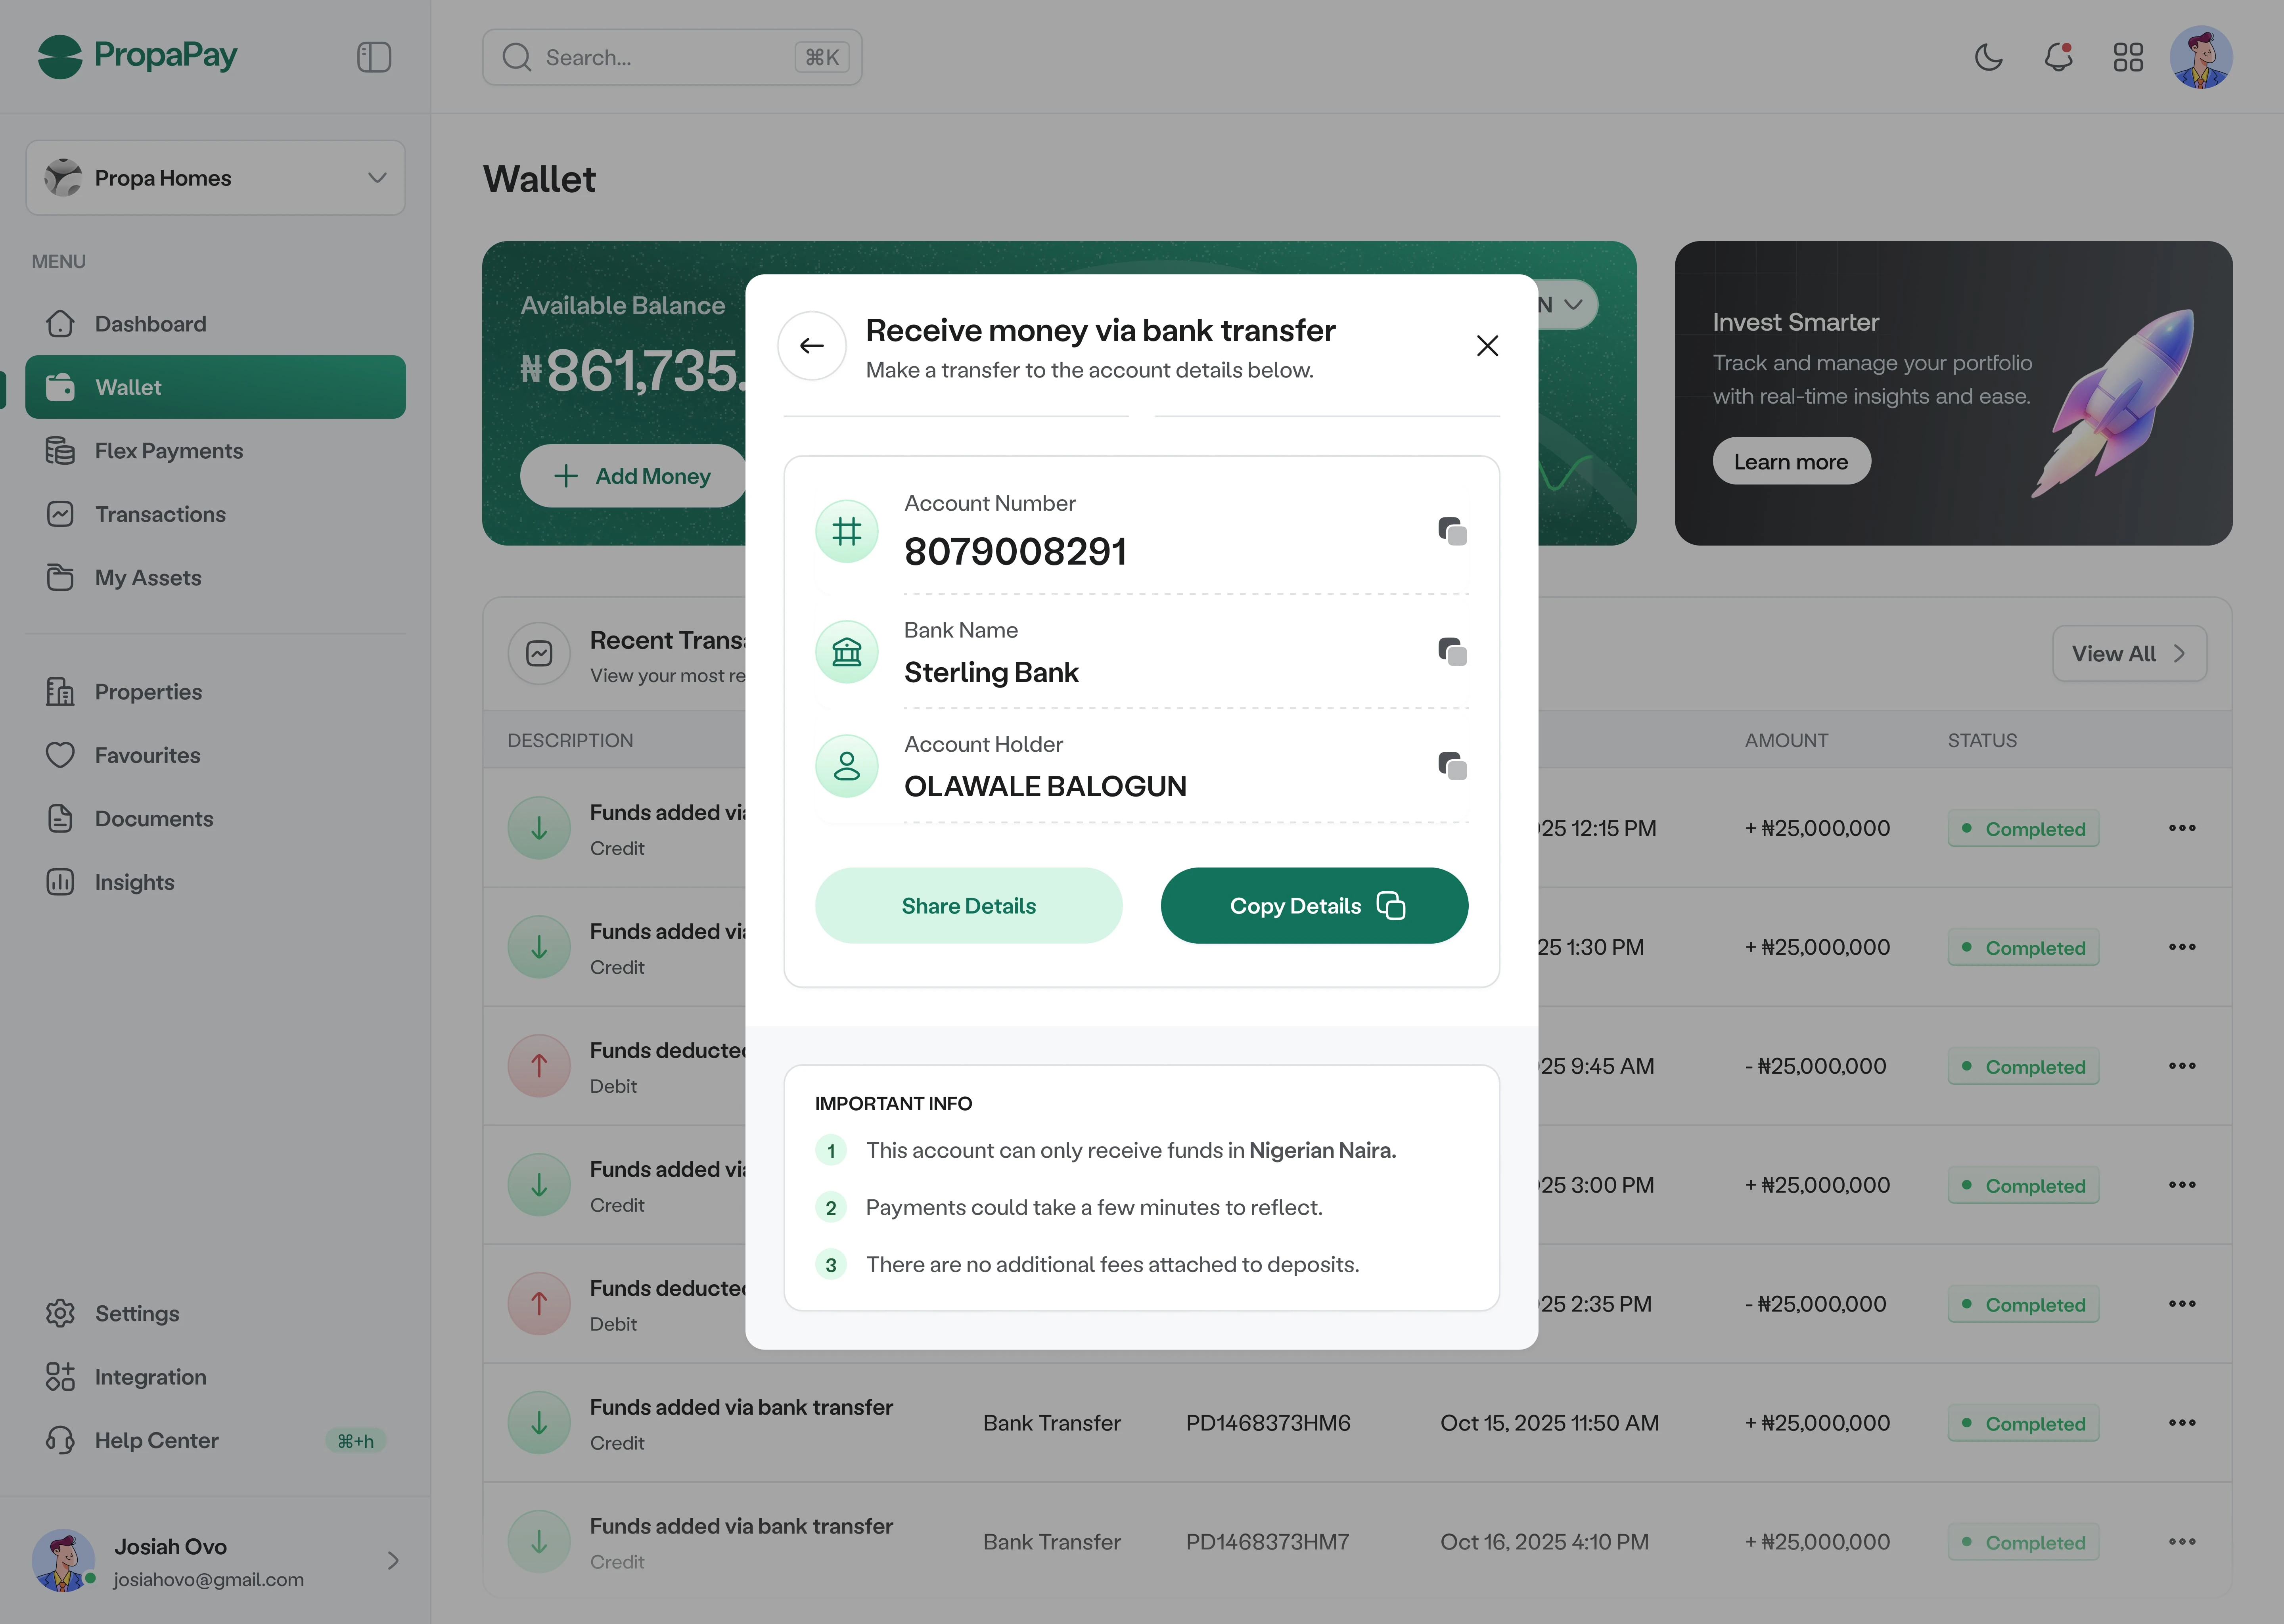This screenshot has height=1624, width=2284.
Task: Open the apps grid icon
Action: coord(2128,57)
